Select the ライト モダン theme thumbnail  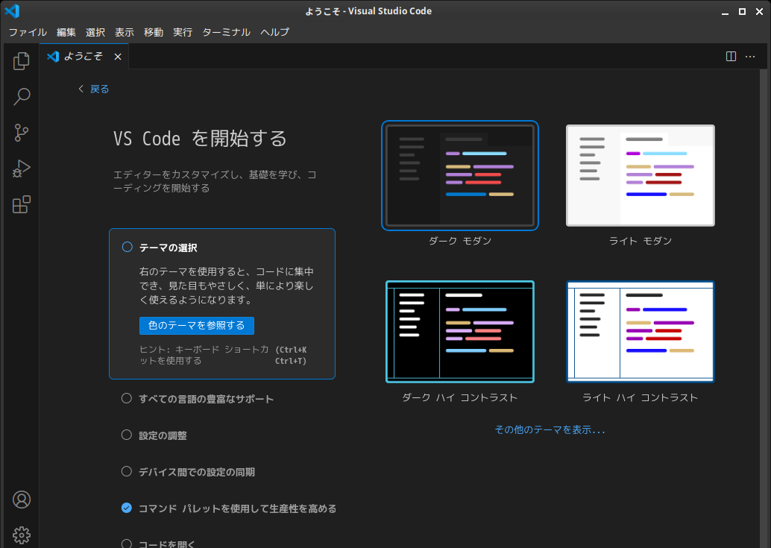[640, 176]
